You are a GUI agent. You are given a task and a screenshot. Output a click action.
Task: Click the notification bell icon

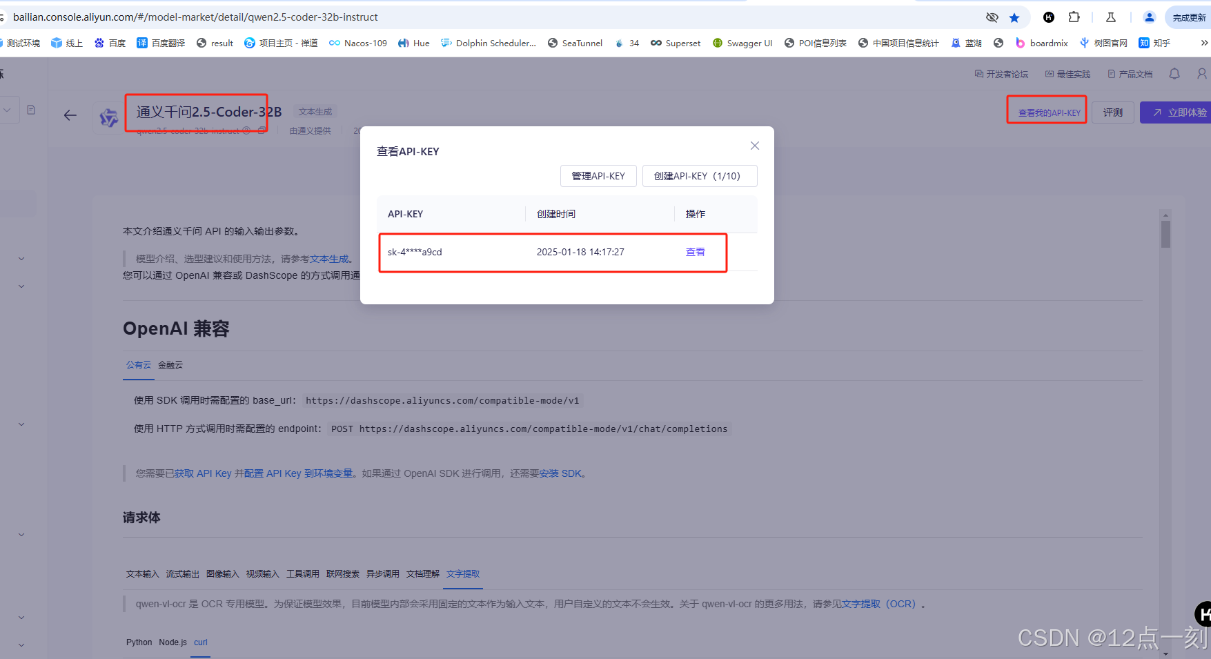(1174, 74)
